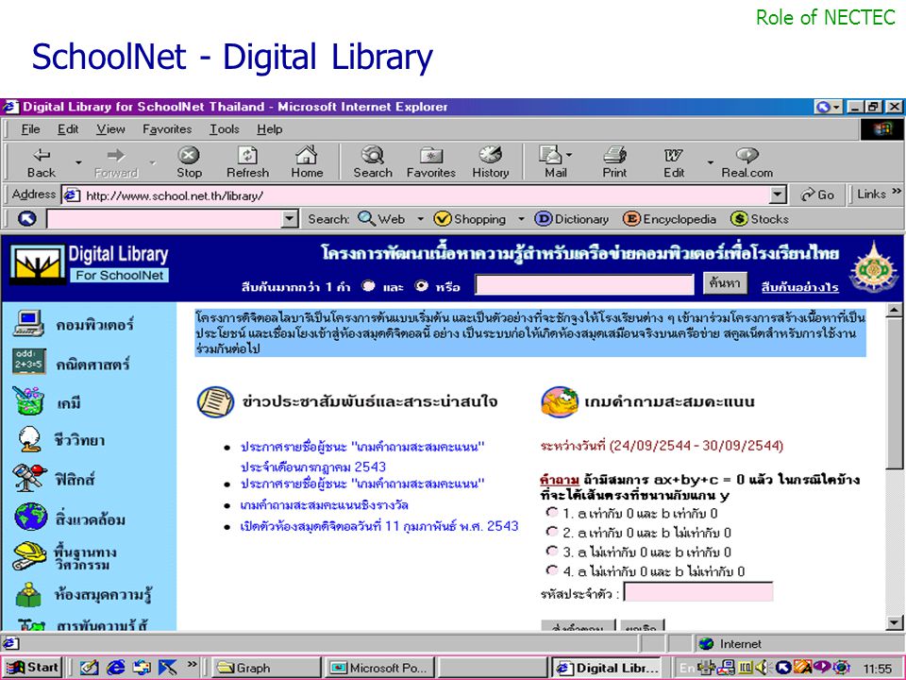This screenshot has height=680, width=906.
Task: Open ฟิสิกส์ physics category icon
Action: pyautogui.click(x=29, y=478)
